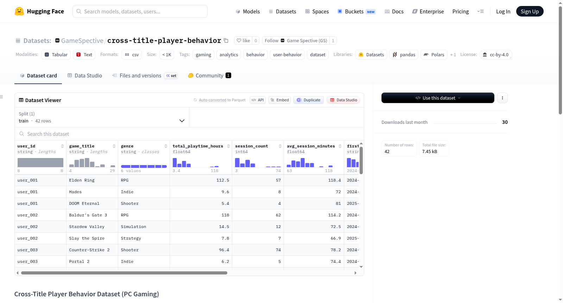
Task: Open the Buckets navigation item
Action: click(x=356, y=11)
